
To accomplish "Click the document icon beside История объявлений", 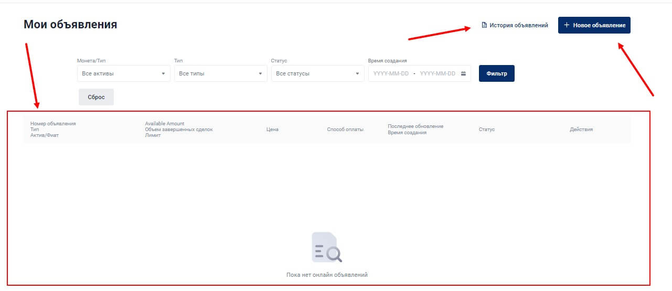I will pos(485,25).
